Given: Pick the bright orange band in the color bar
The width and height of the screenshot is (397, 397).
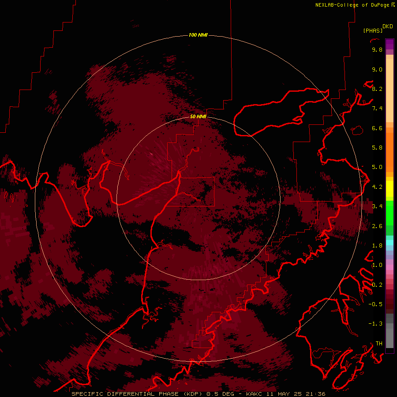Looking at the screenshot, I should coord(390,152).
